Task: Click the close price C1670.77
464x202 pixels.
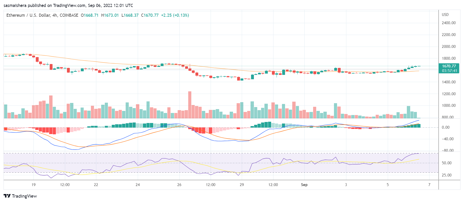Action: tap(150, 15)
